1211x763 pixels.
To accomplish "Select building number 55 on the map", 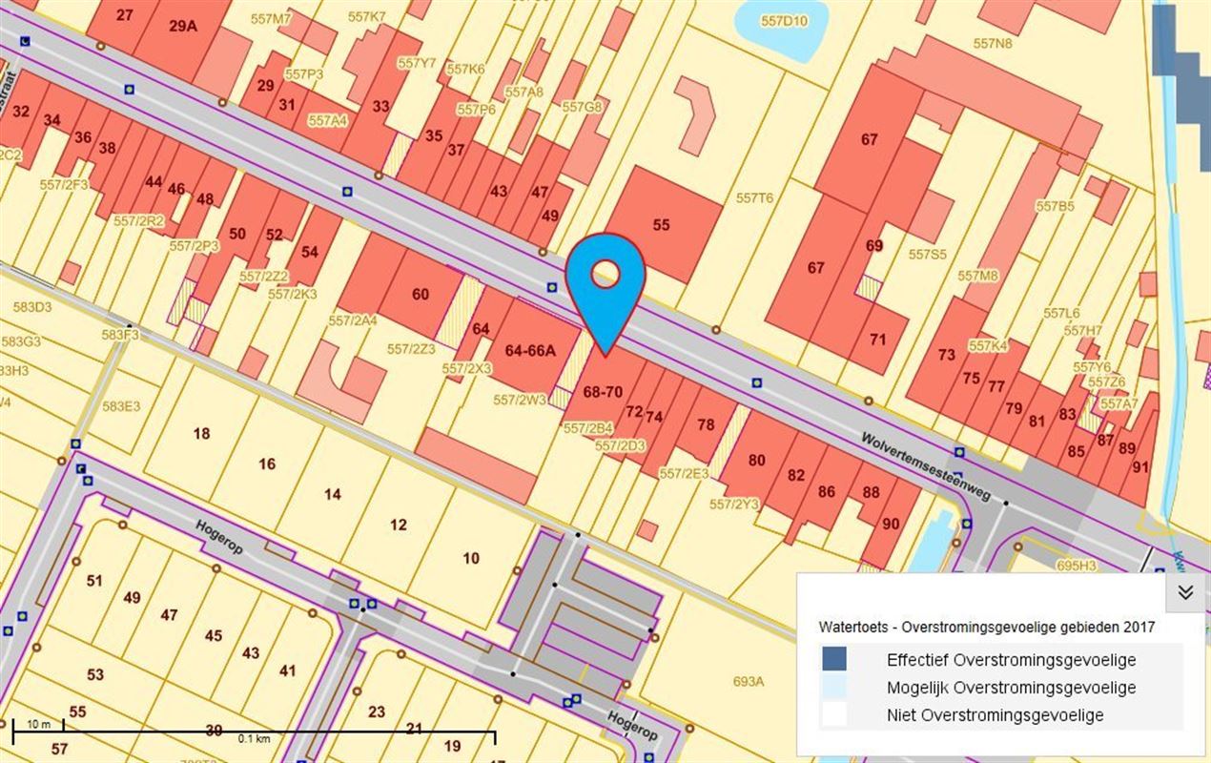I will click(662, 226).
